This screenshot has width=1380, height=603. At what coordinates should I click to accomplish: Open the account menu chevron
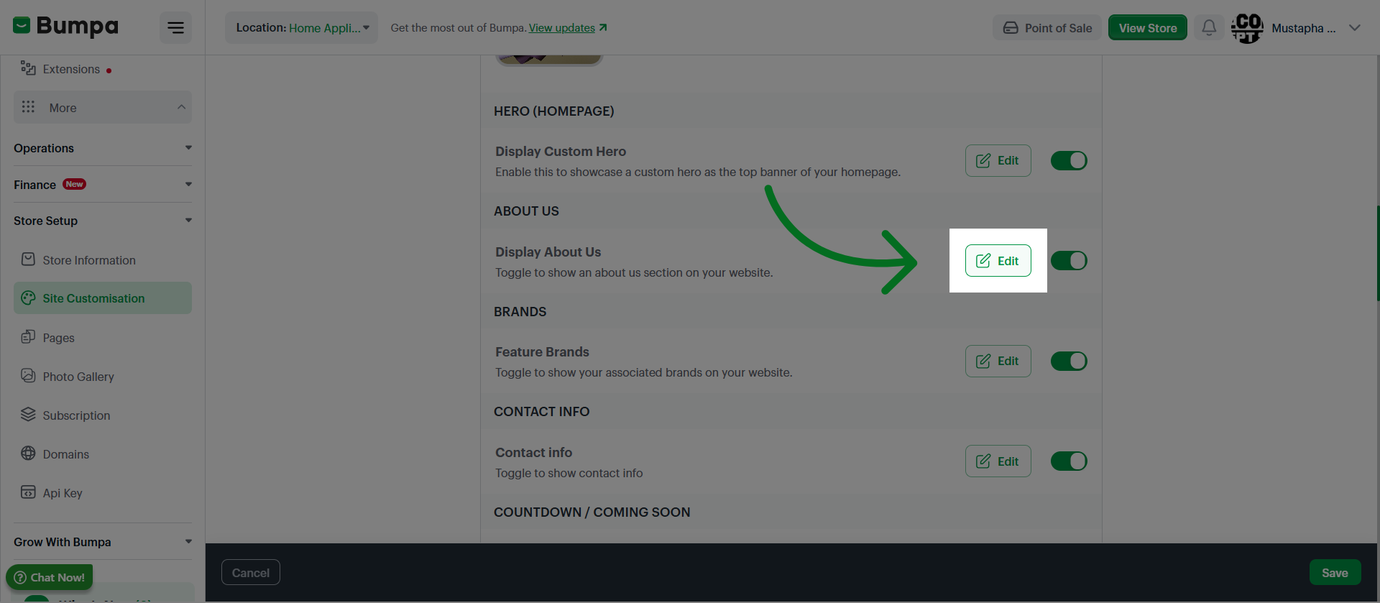1355,28
